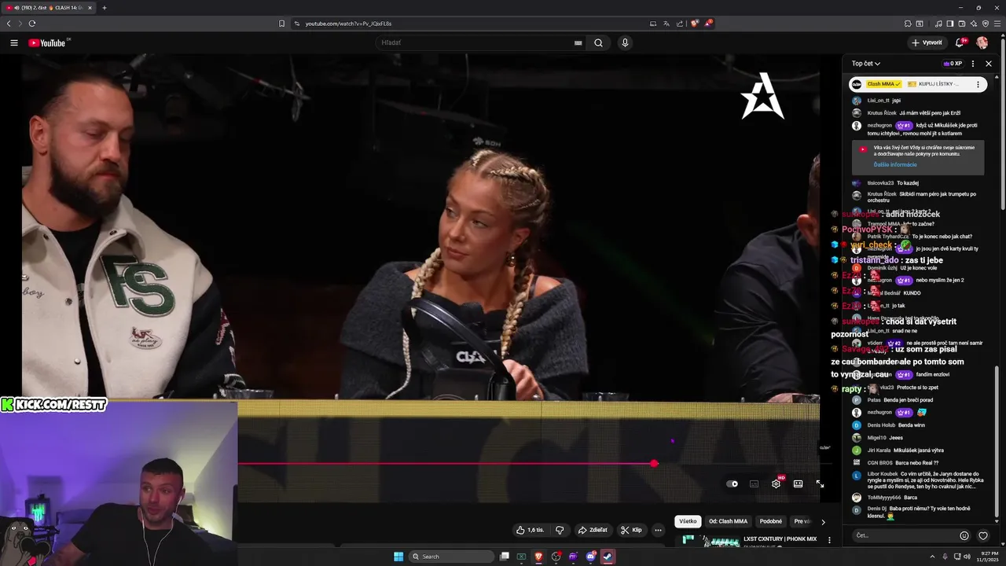The height and width of the screenshot is (566, 1006).
Task: Bookmark this page with the bookmark icon
Action: pyautogui.click(x=282, y=24)
